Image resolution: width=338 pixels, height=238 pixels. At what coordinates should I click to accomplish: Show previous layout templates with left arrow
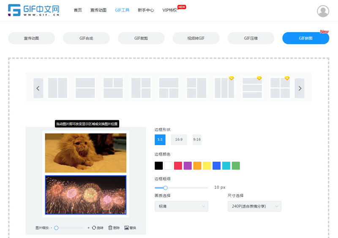point(38,88)
